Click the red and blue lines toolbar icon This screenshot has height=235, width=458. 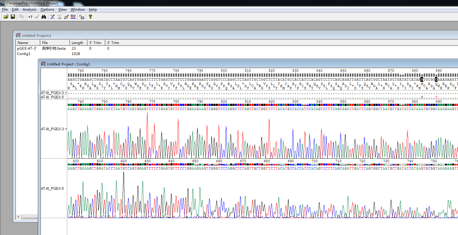coord(73,17)
